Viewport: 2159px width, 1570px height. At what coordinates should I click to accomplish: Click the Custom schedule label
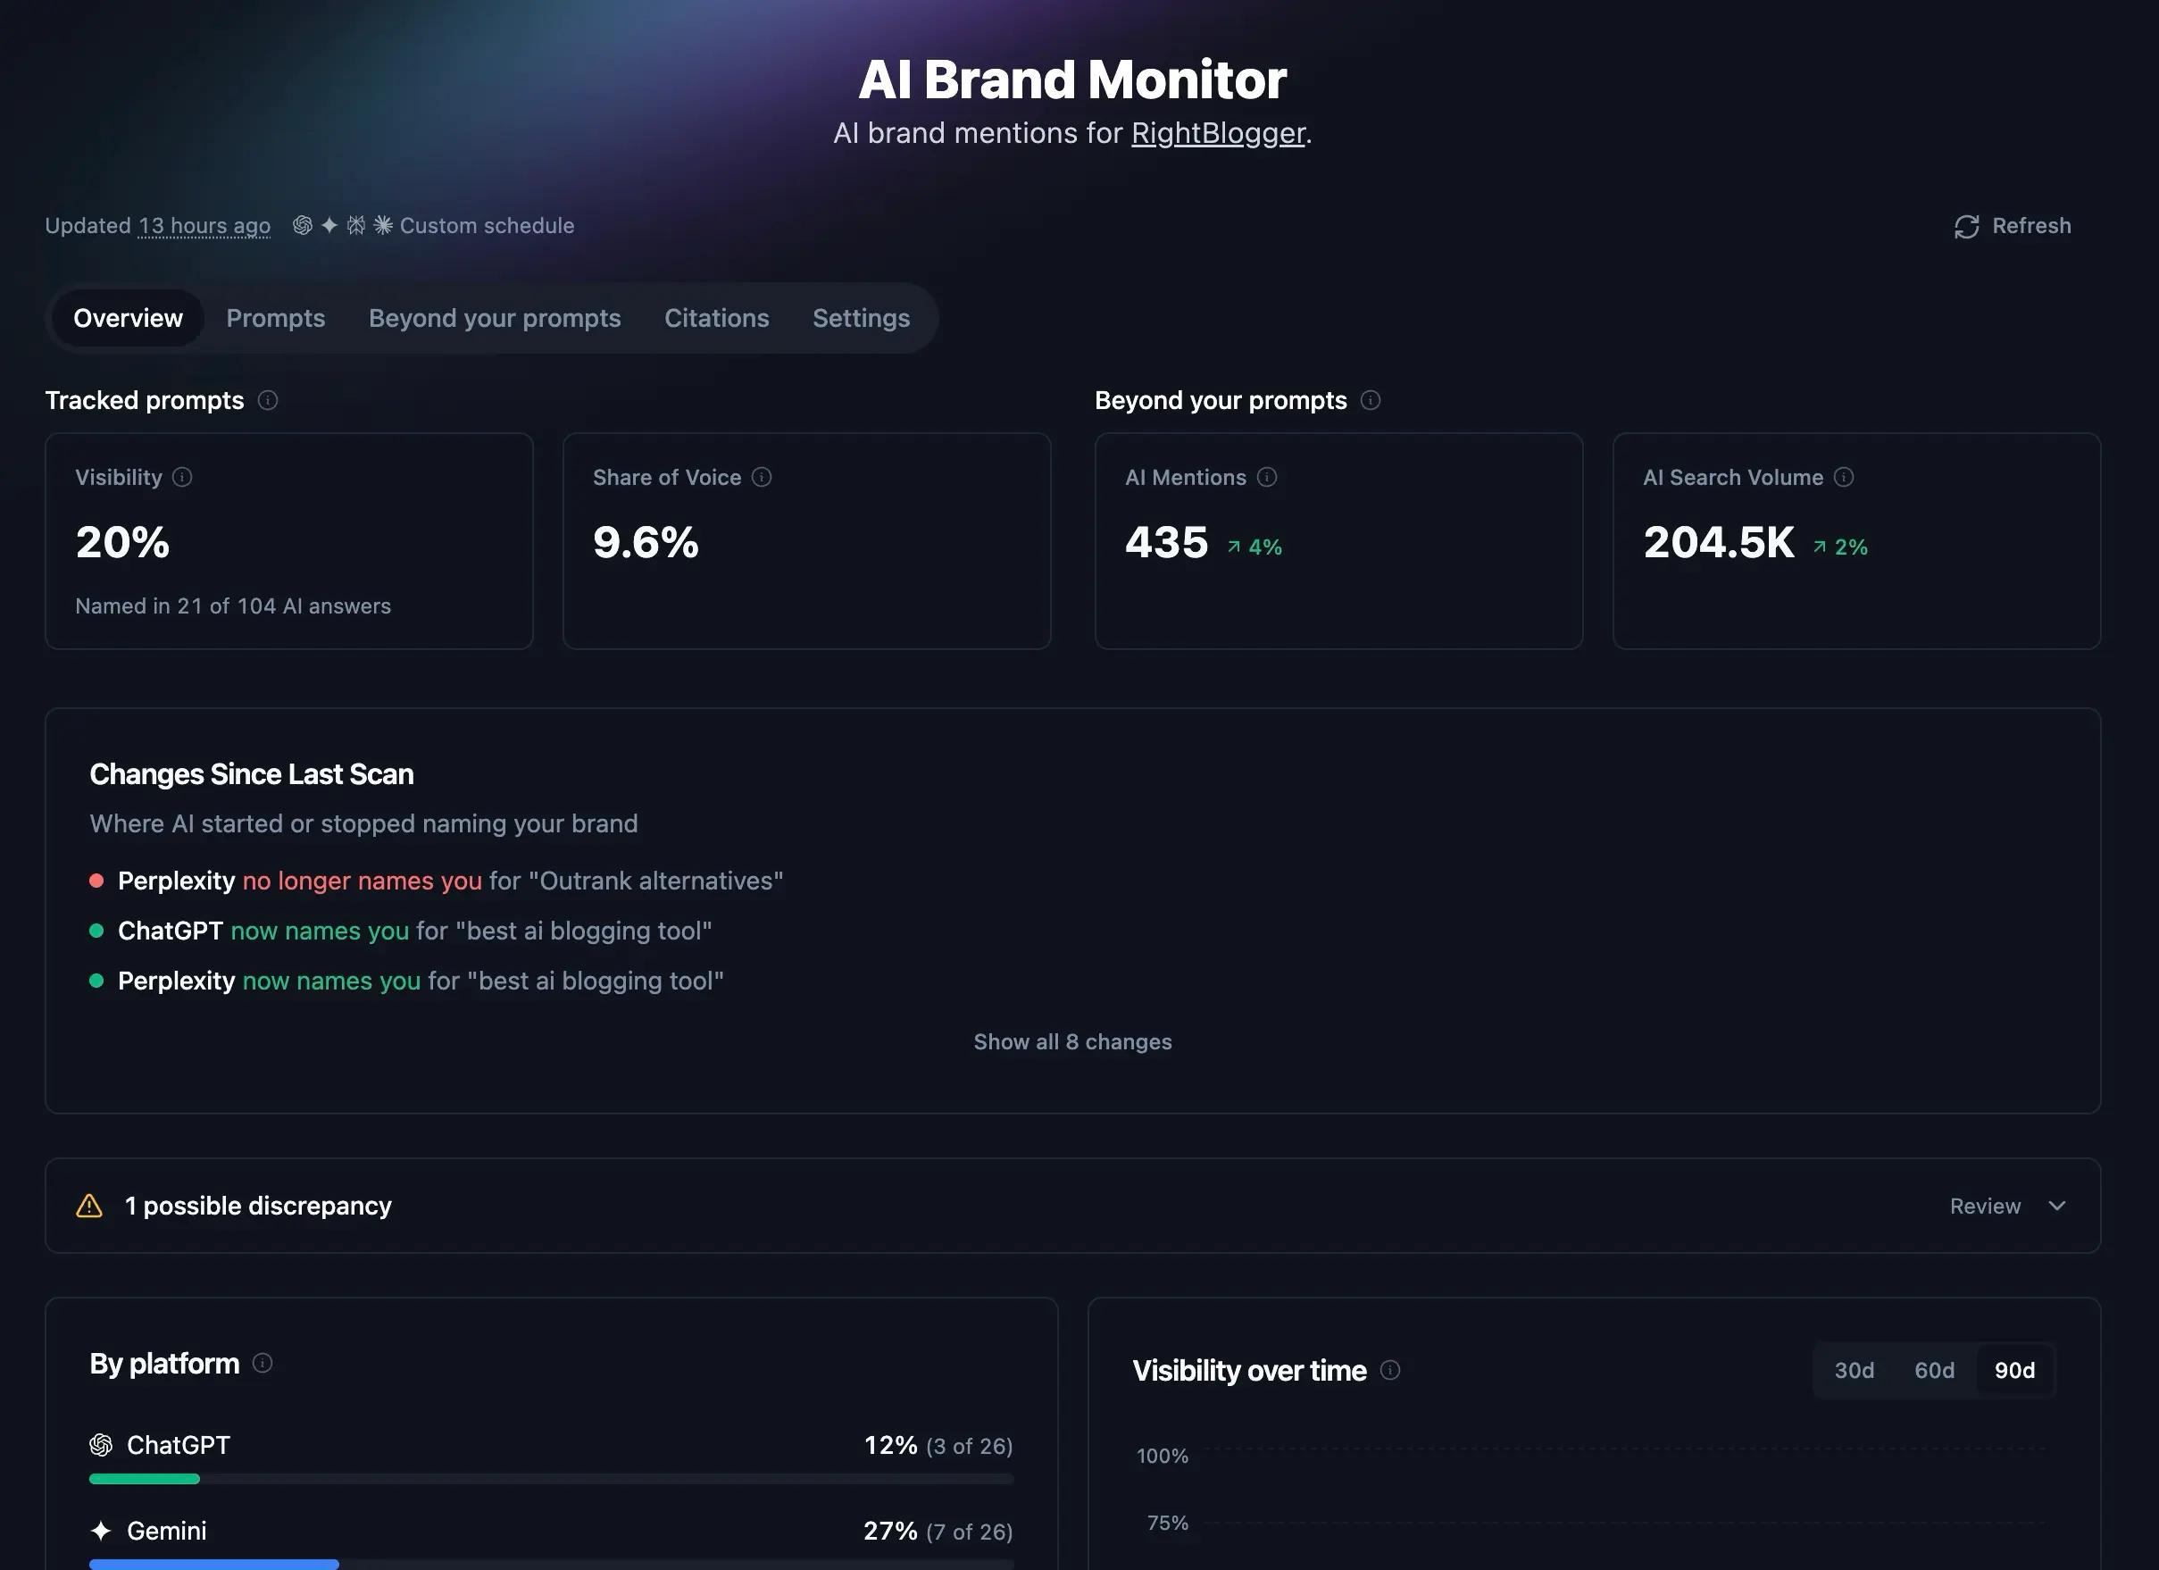488,226
